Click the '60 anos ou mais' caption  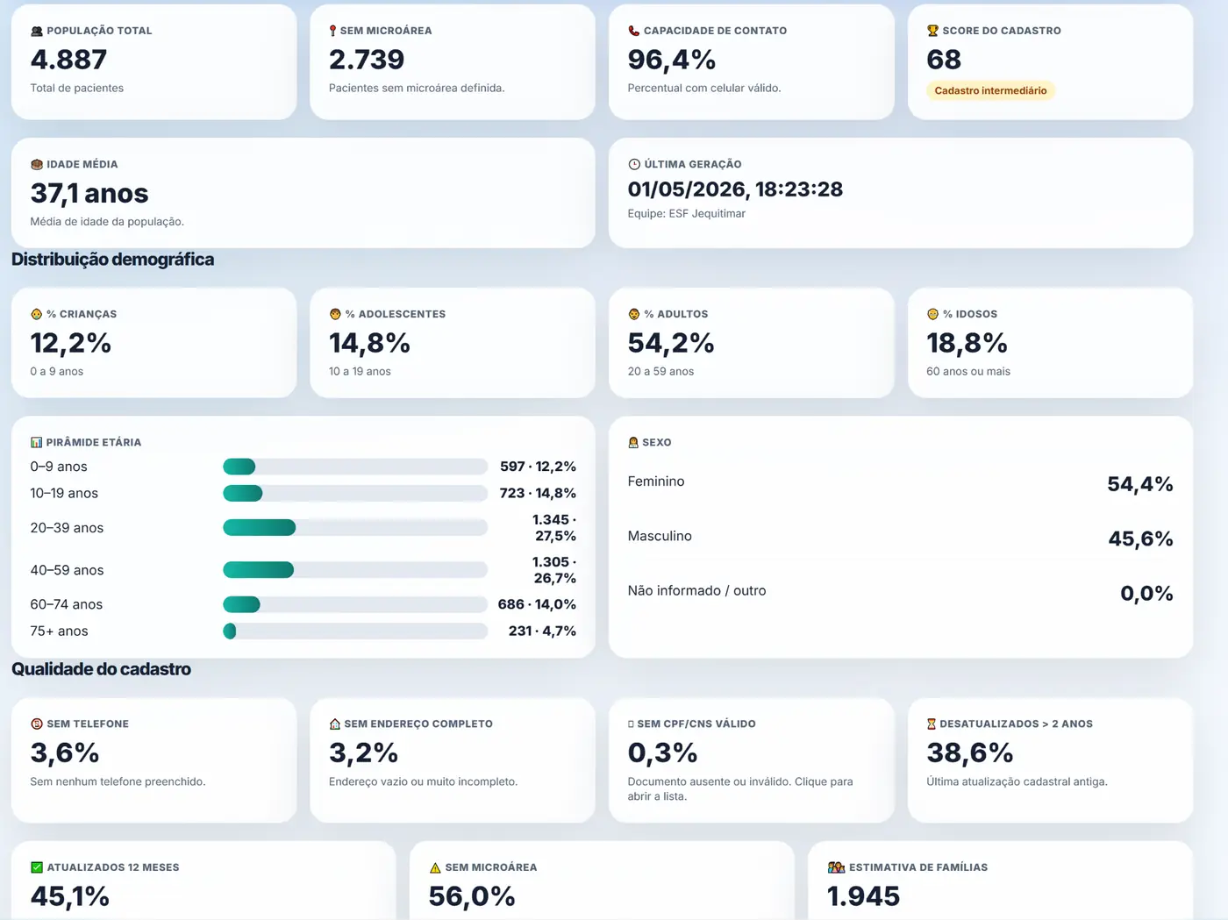click(x=968, y=371)
